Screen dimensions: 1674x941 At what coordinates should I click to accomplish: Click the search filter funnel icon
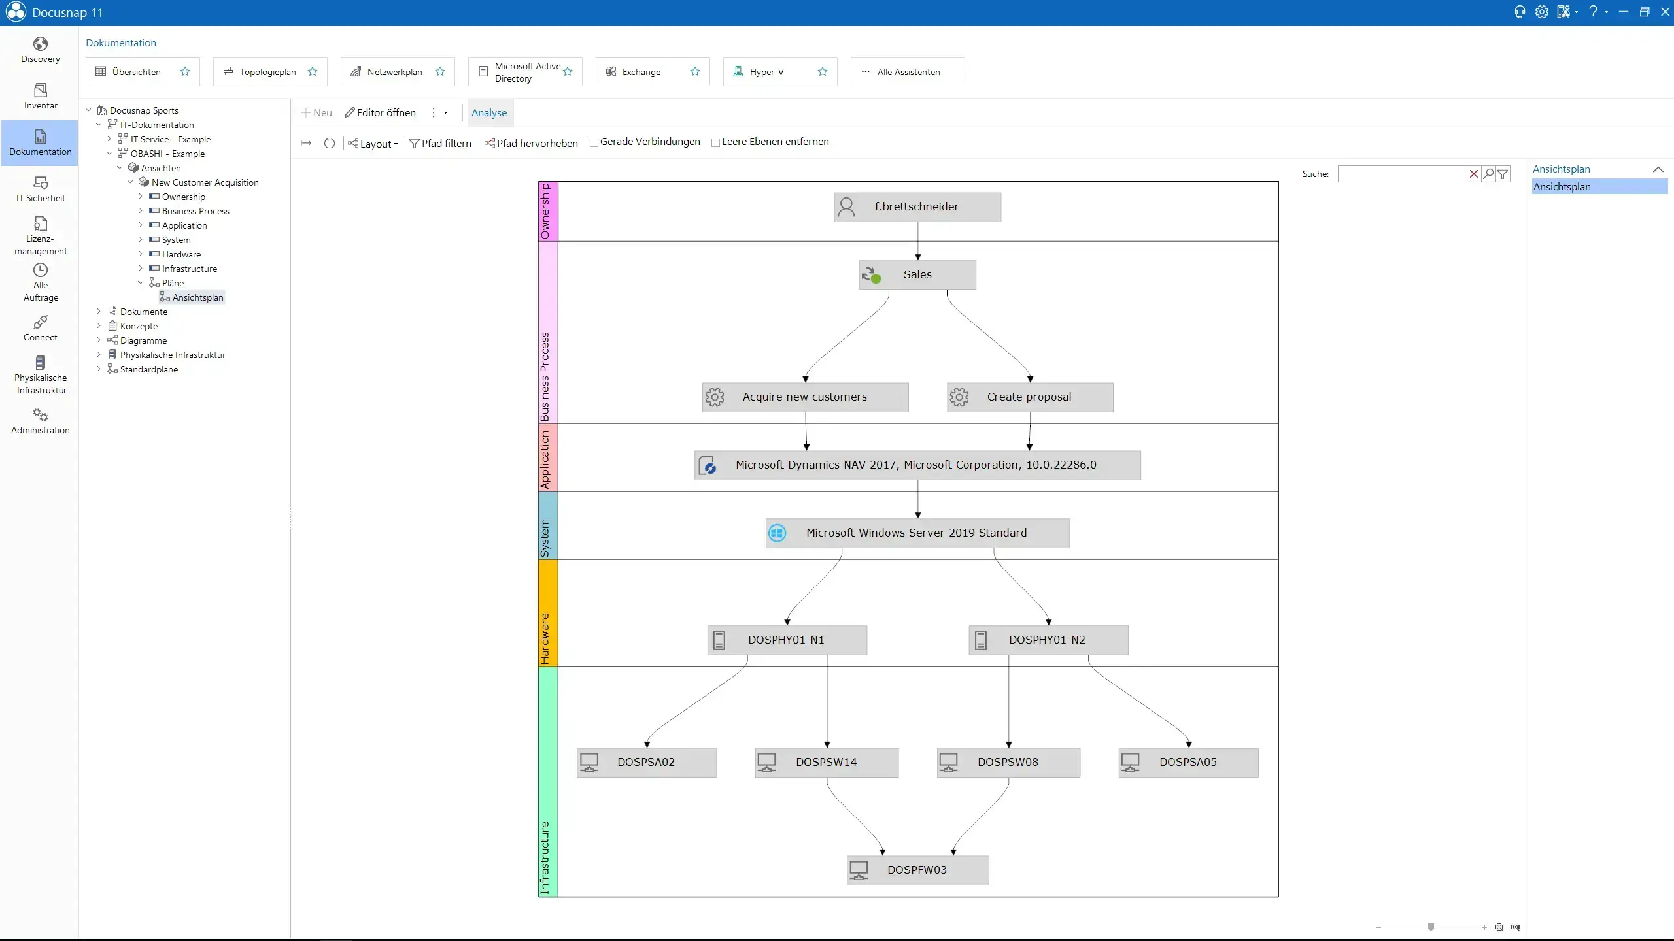tap(1503, 174)
